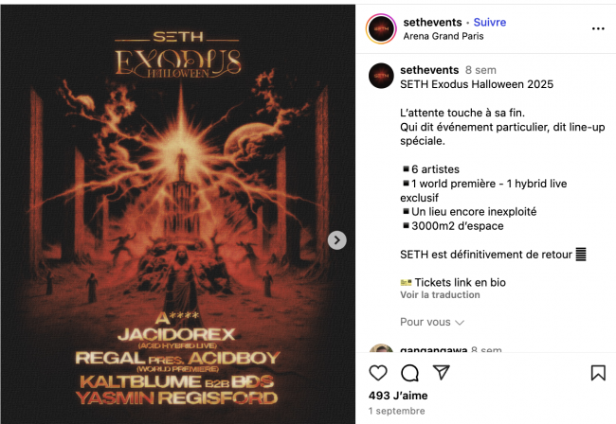Image resolution: width=616 pixels, height=424 pixels.
Task: Like the post with the heart icon
Action: click(x=378, y=373)
